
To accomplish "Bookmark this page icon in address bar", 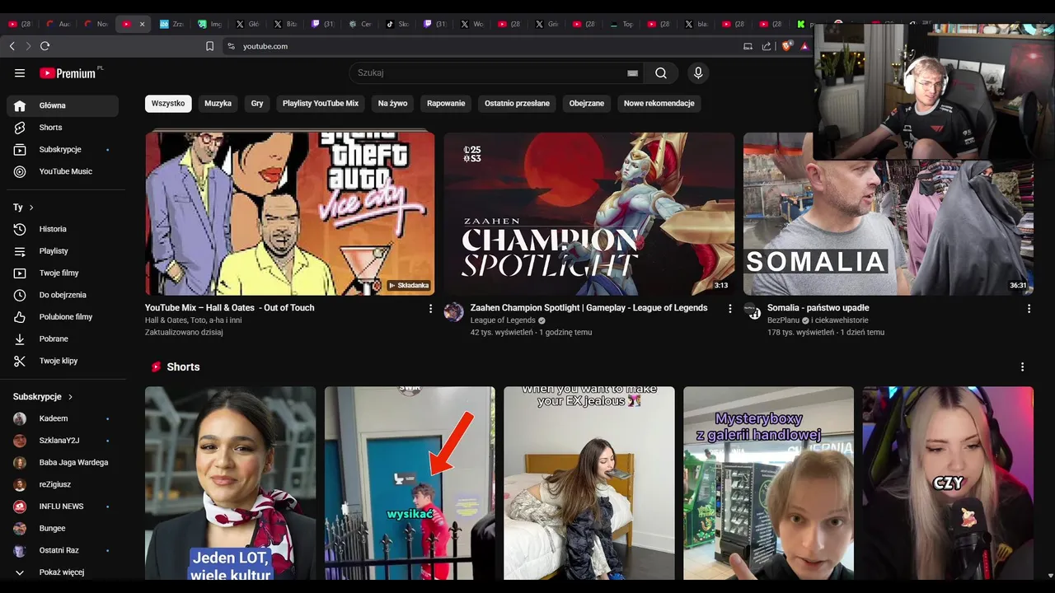I will click(209, 46).
